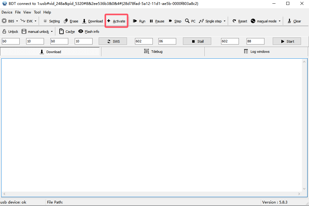Click the Step fast-forward icon
The image size is (309, 206).
(170, 21)
